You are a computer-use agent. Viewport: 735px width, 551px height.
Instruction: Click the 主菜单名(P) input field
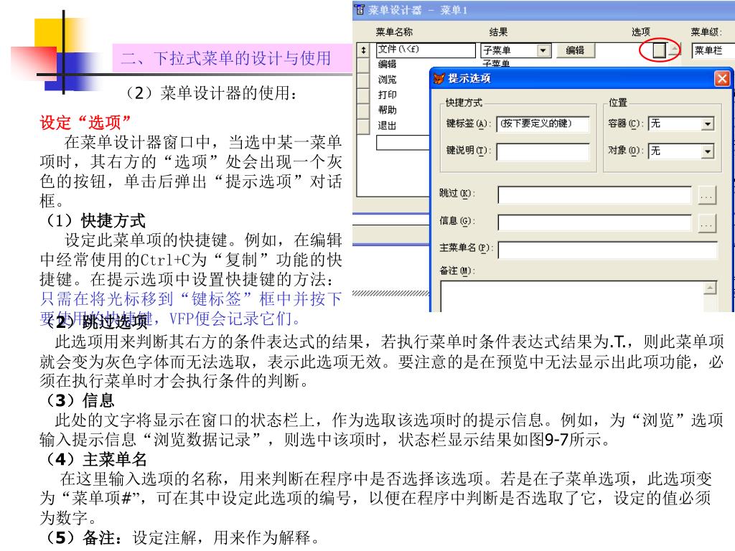pyautogui.click(x=607, y=250)
